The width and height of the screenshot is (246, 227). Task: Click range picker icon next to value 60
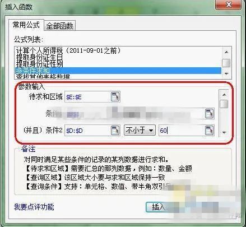tap(209, 130)
